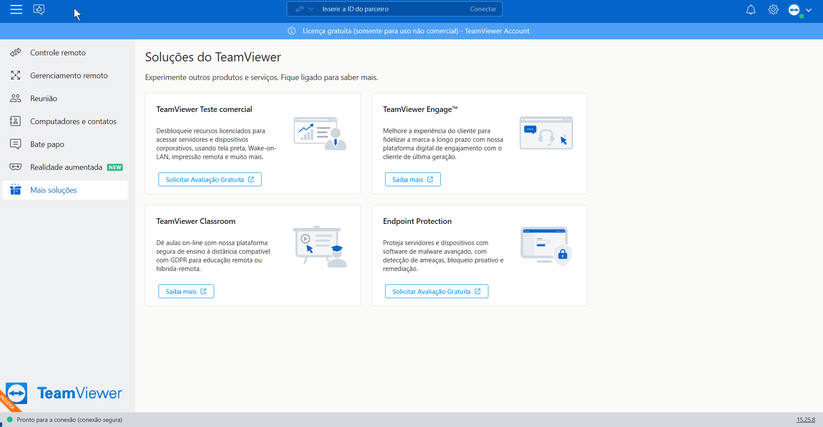Open Realidade aumentada section
This screenshot has width=823, height=427.
point(65,167)
